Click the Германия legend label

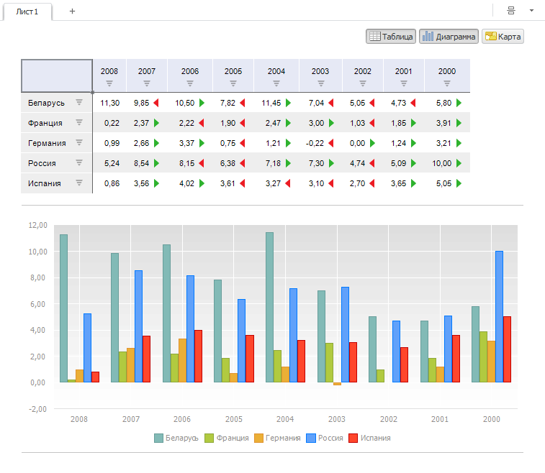[282, 438]
